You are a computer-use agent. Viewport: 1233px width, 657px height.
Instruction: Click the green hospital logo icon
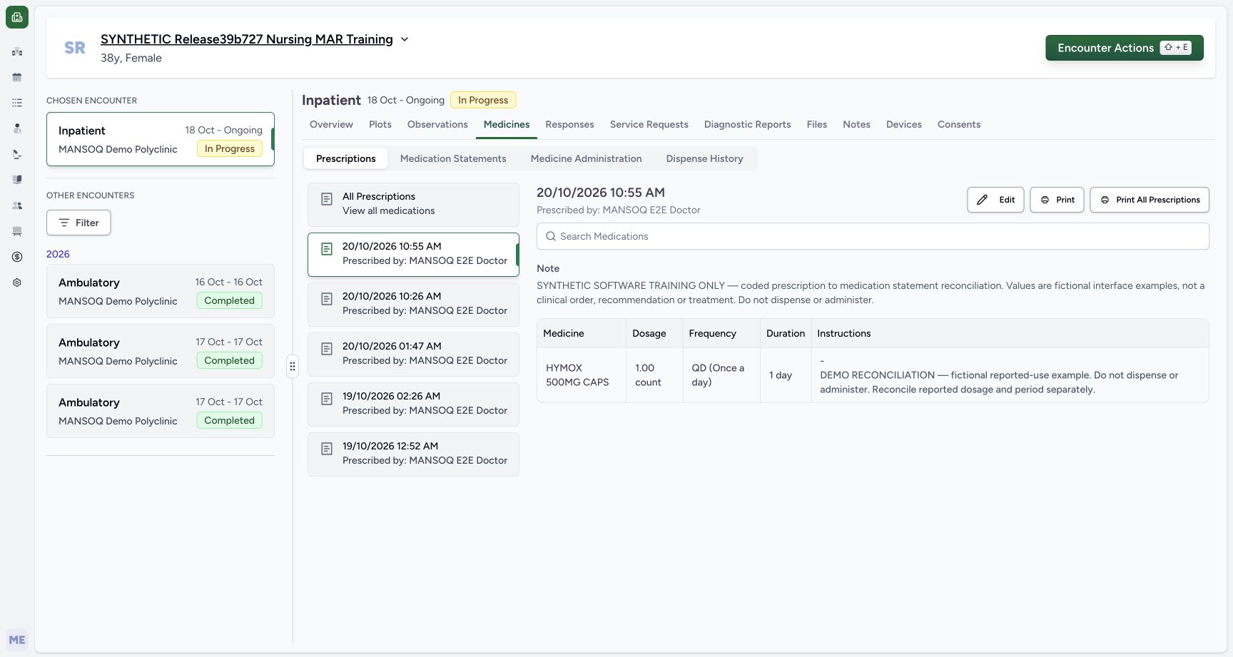point(17,17)
